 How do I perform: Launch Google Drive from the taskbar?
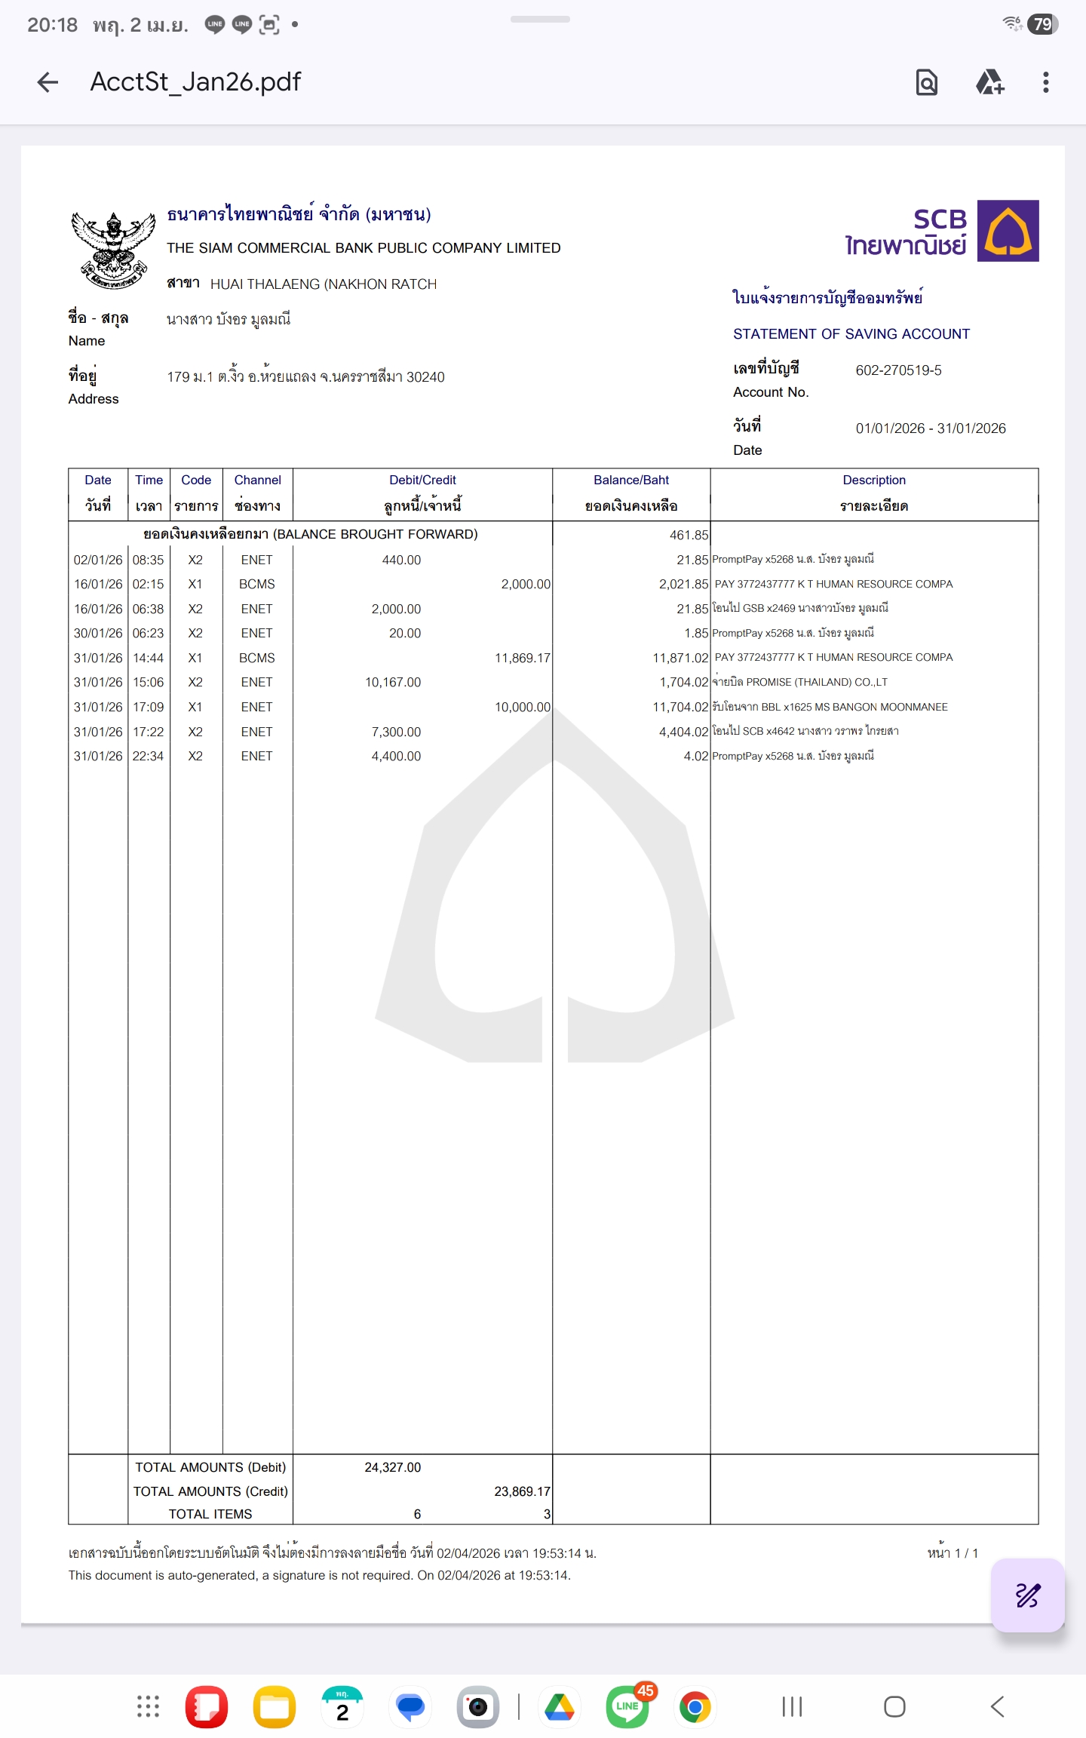tap(560, 1706)
